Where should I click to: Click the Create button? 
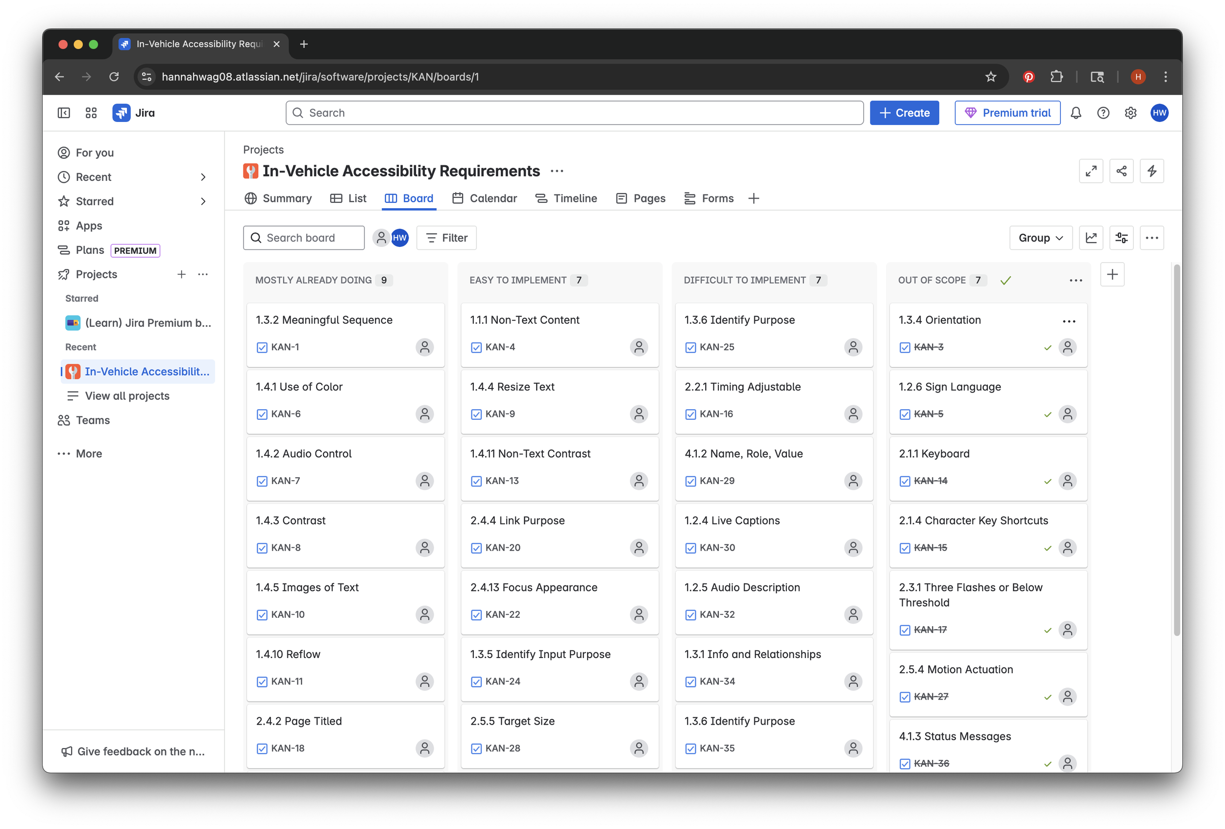pyautogui.click(x=904, y=113)
